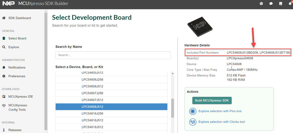Click the Explore selection with Clocks tool link
293x133 pixels.
(221, 122)
